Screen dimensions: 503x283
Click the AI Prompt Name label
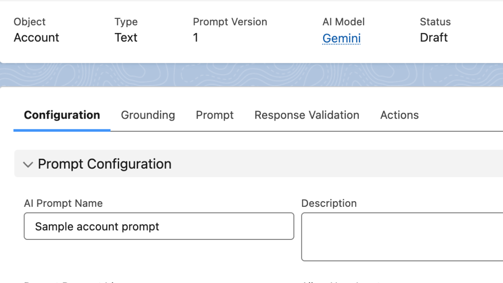(63, 203)
